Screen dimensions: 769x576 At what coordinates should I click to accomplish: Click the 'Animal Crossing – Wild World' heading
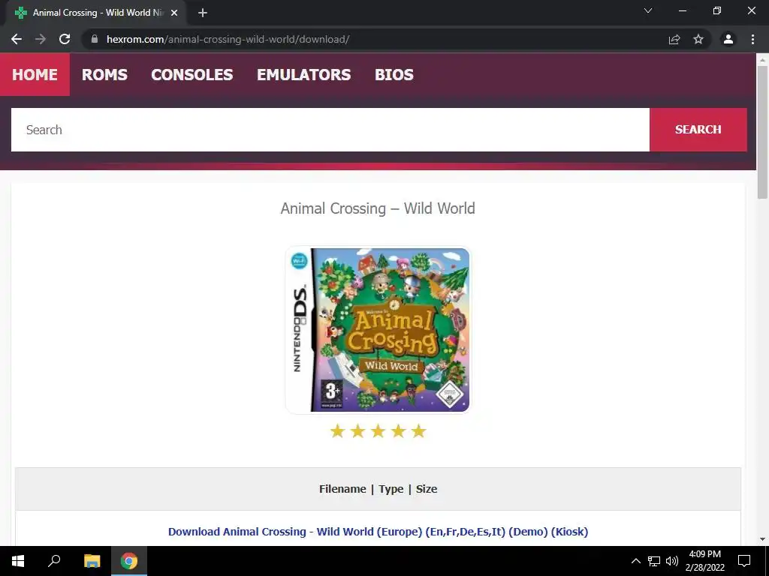378,208
